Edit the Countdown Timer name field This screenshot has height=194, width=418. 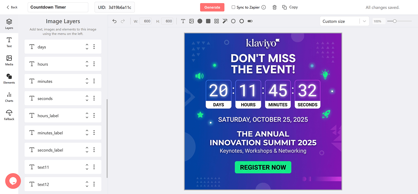click(x=58, y=7)
